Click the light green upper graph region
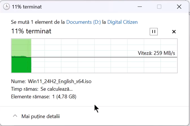 [21, 47]
